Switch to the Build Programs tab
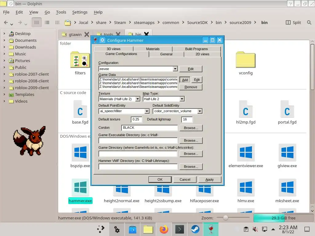Image resolution: width=315 pixels, height=236 pixels. pos(197,49)
